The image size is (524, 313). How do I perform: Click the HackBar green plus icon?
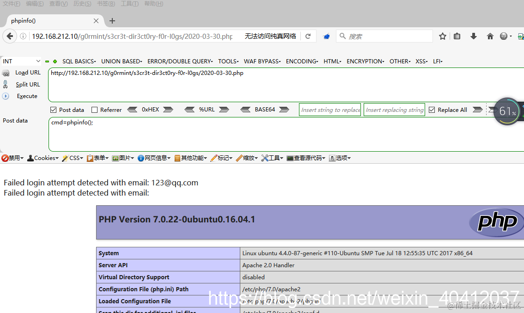(55, 61)
